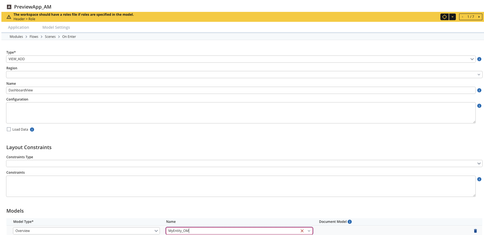484x235 pixels.
Task: Click the Document Model info icon
Action: pyautogui.click(x=350, y=222)
